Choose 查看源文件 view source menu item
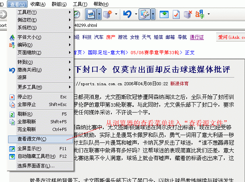Viewport: 245px width, 182px height. tap(32, 139)
